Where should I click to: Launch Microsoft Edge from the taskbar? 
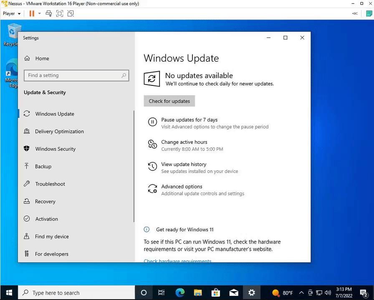coord(180,292)
